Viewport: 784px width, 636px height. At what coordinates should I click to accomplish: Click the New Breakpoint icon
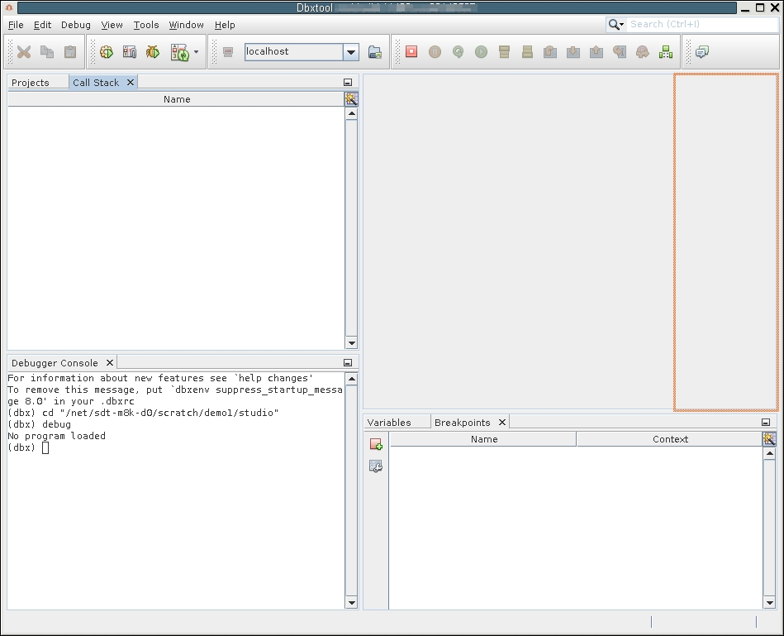pos(376,444)
